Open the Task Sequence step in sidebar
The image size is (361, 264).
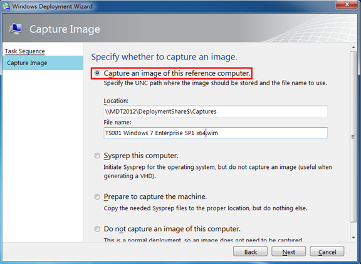(x=25, y=51)
